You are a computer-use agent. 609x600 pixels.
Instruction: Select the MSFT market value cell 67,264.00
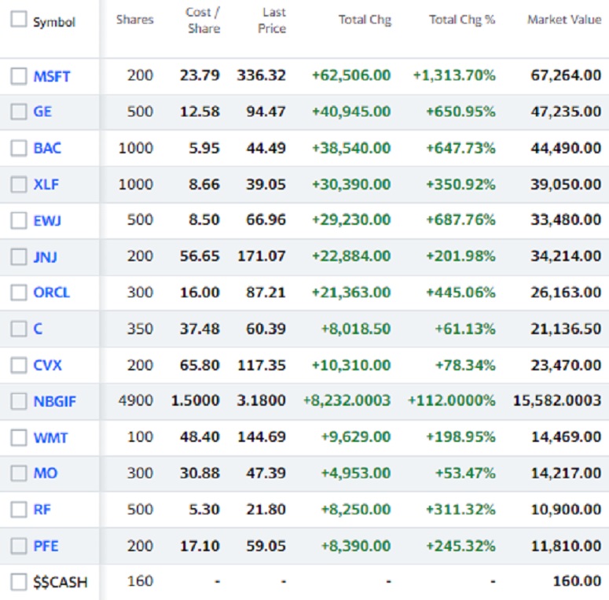pyautogui.click(x=566, y=75)
